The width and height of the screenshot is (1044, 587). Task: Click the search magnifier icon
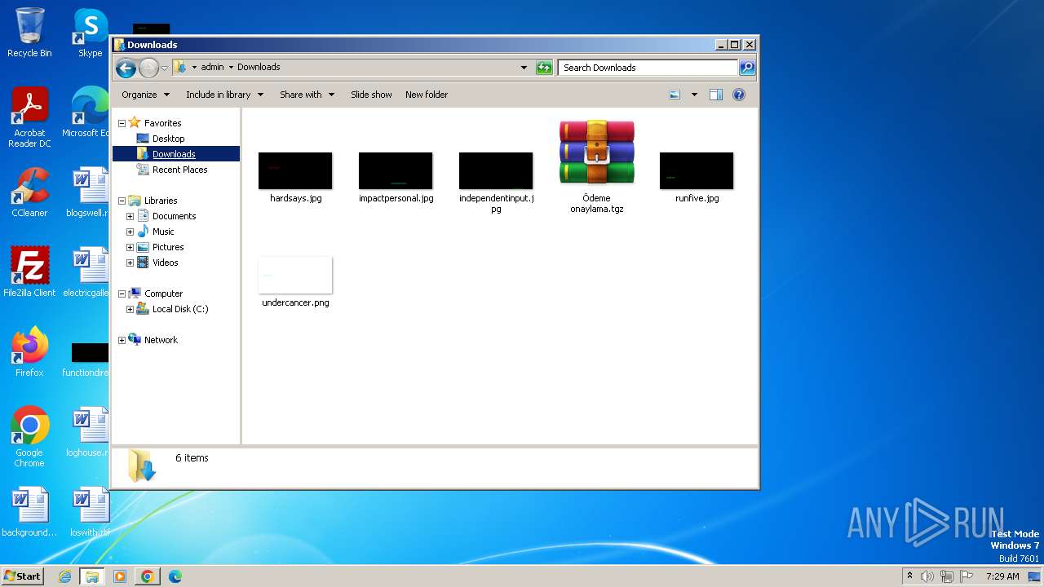tap(746, 68)
